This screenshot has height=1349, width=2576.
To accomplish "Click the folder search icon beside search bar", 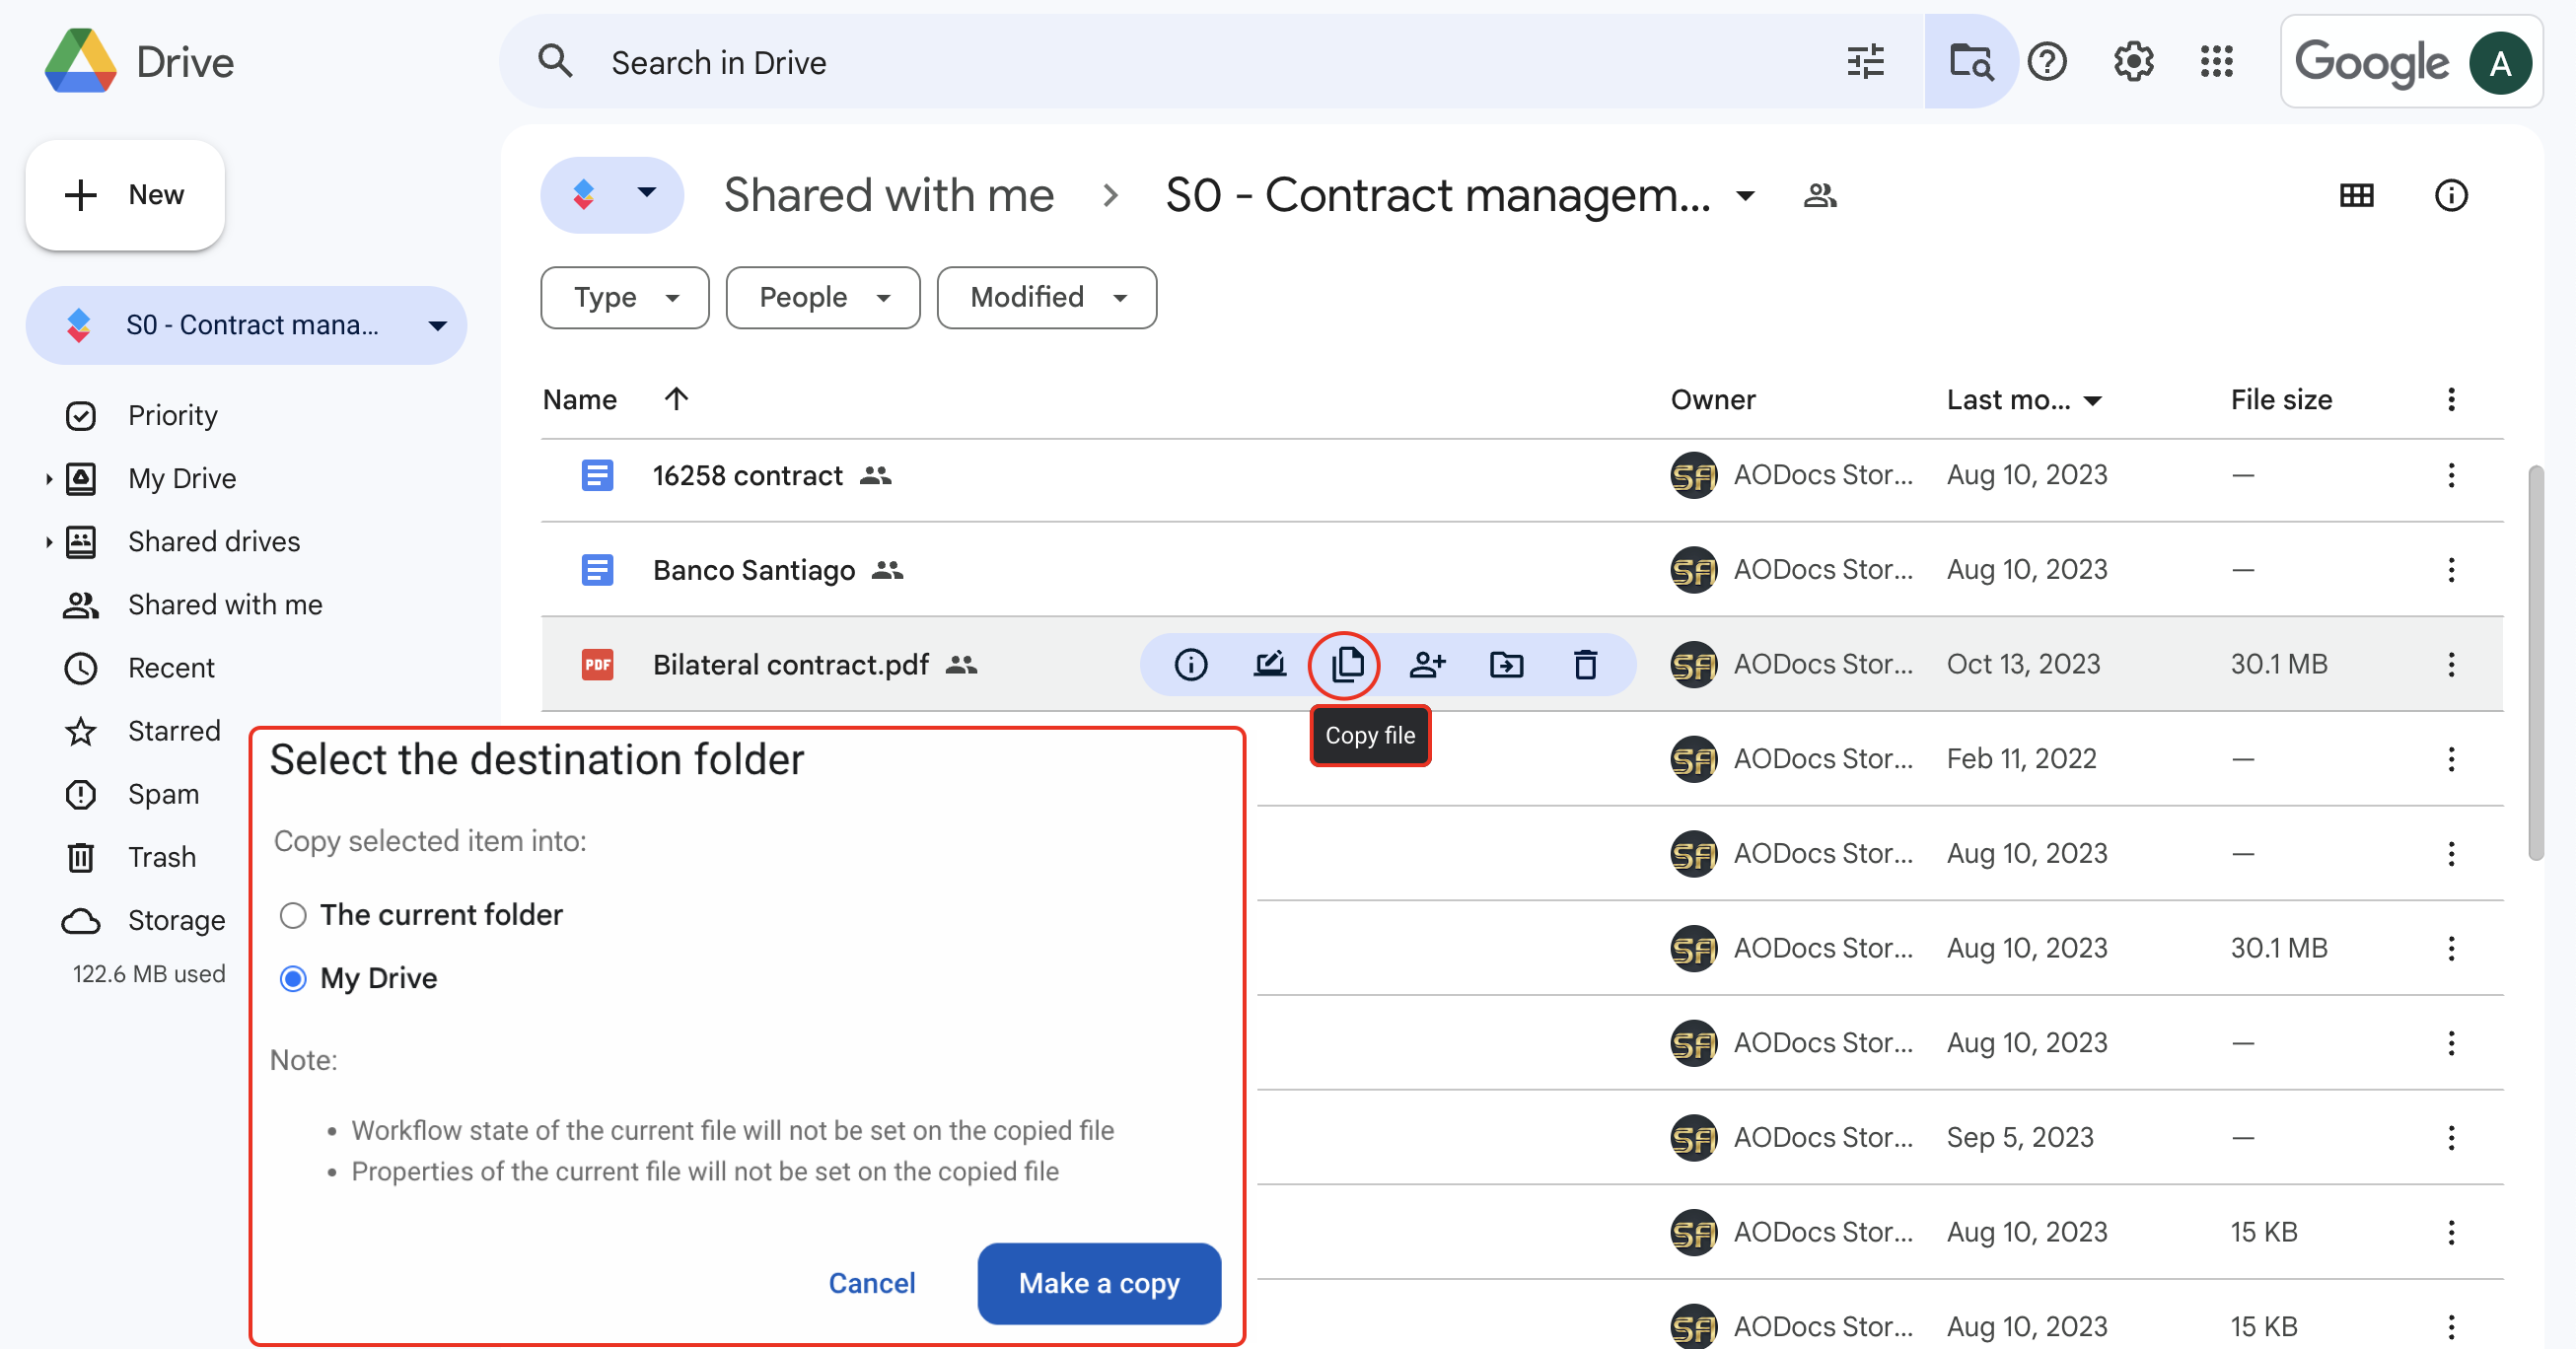I will tap(1970, 62).
